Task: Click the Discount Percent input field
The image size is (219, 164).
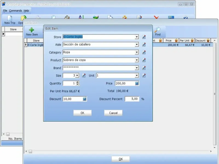Action: (x=132, y=99)
